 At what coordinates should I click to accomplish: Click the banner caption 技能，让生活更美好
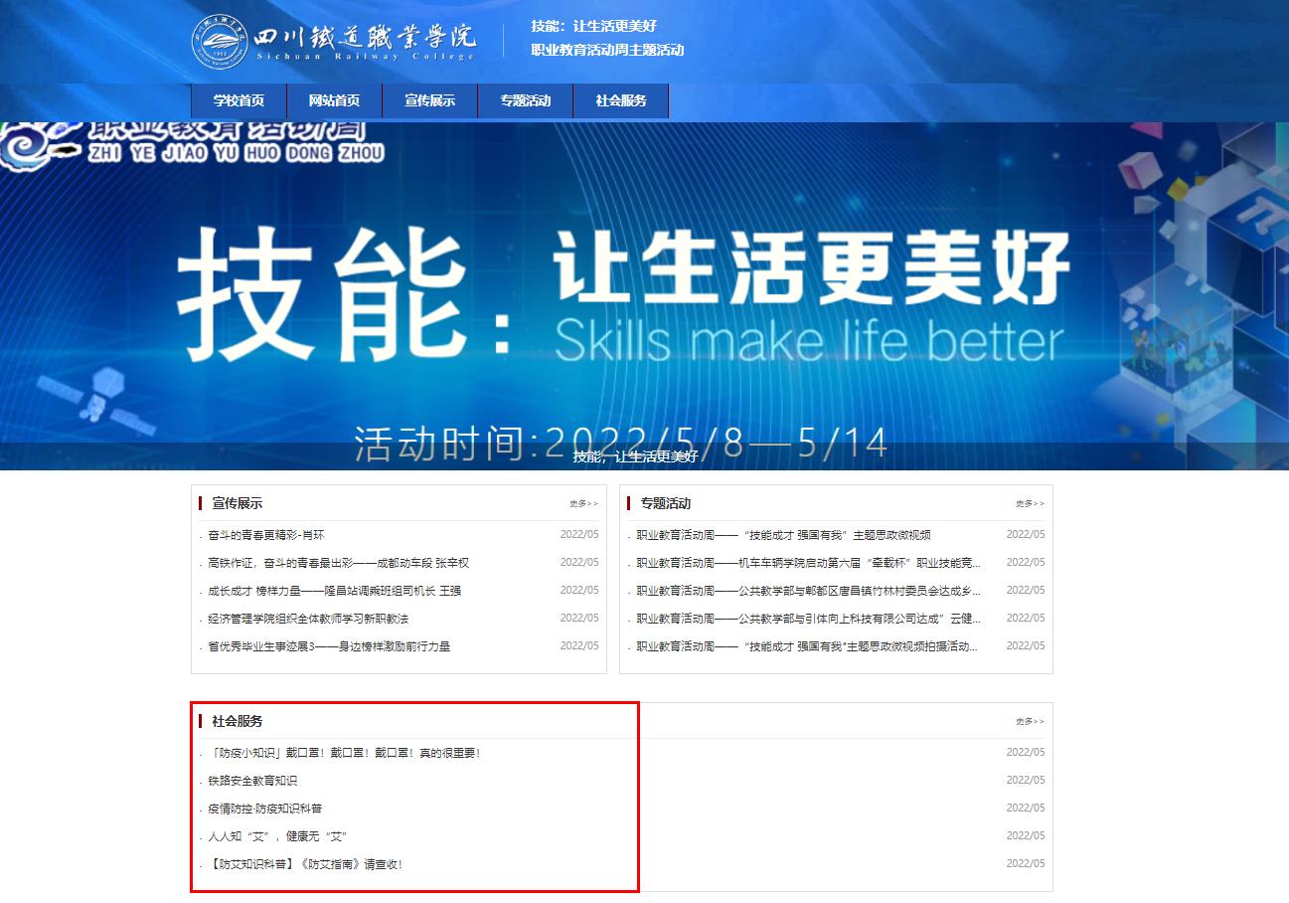pos(635,456)
